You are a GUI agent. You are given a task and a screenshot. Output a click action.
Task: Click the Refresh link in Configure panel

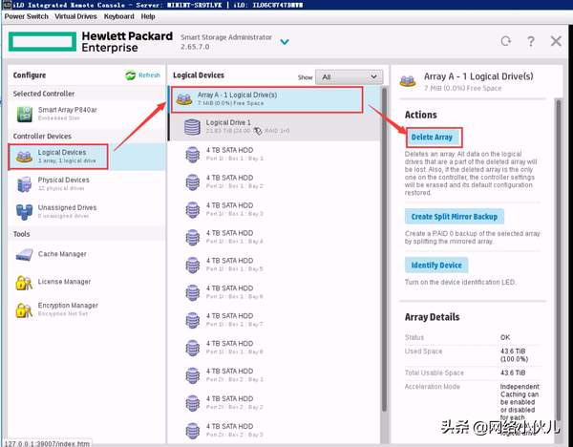tap(143, 75)
